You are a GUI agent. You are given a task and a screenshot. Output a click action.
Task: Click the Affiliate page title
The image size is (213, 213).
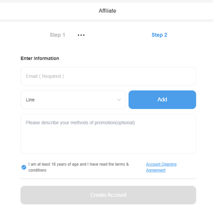(107, 11)
